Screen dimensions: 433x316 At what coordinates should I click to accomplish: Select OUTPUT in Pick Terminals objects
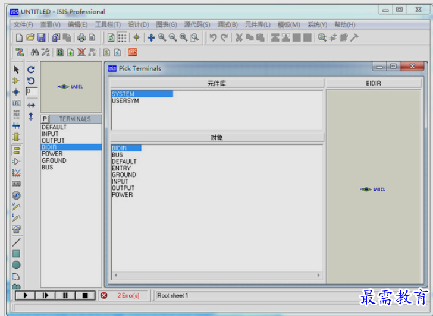click(123, 188)
